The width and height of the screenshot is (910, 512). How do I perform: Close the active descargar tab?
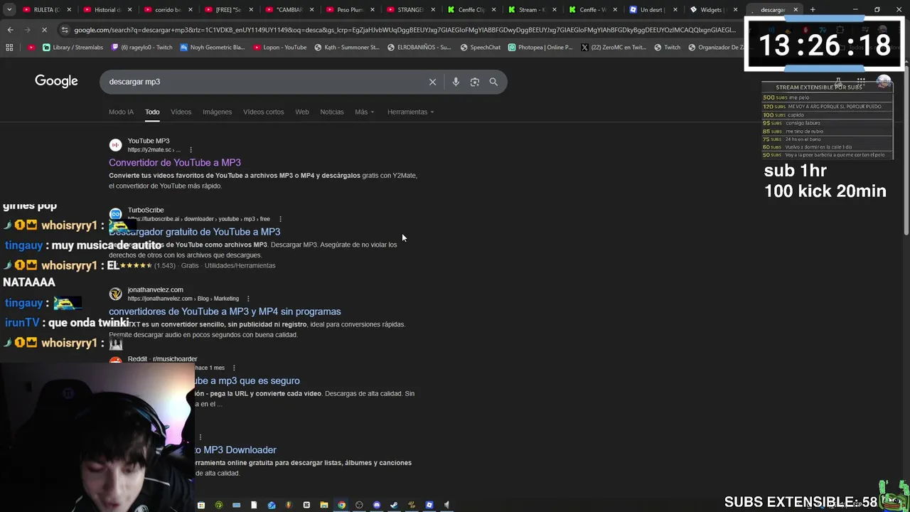click(796, 10)
